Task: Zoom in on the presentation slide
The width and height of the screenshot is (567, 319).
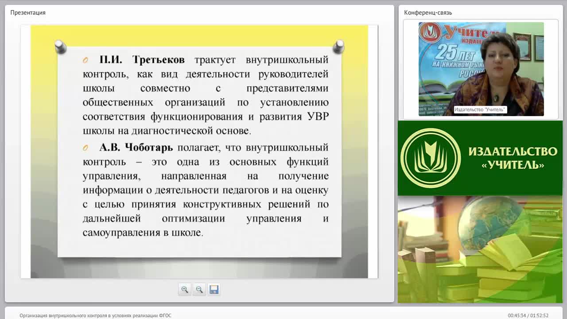Action: pyautogui.click(x=185, y=289)
